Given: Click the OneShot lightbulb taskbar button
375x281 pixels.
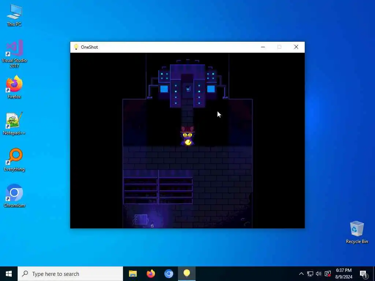Looking at the screenshot, I should [186, 274].
